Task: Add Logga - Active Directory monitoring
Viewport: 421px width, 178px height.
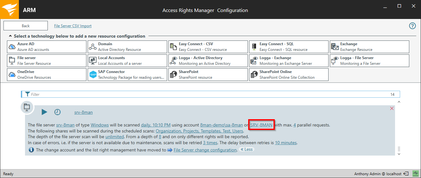Action: click(x=208, y=61)
